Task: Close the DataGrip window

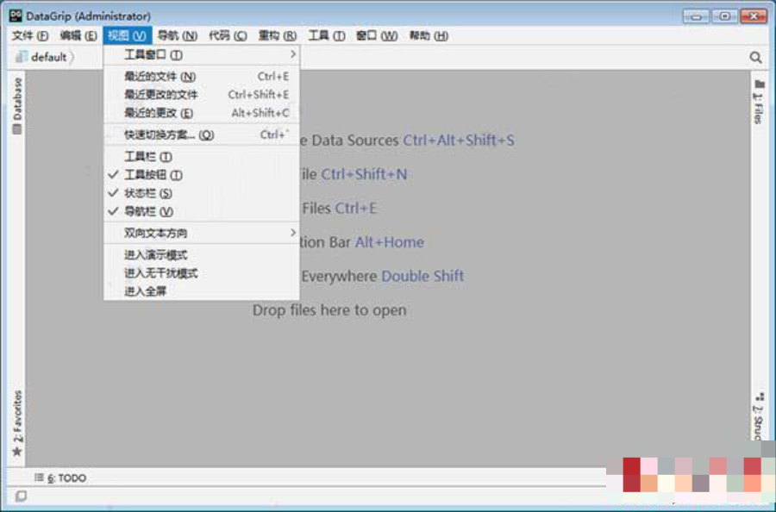Action: click(x=754, y=16)
